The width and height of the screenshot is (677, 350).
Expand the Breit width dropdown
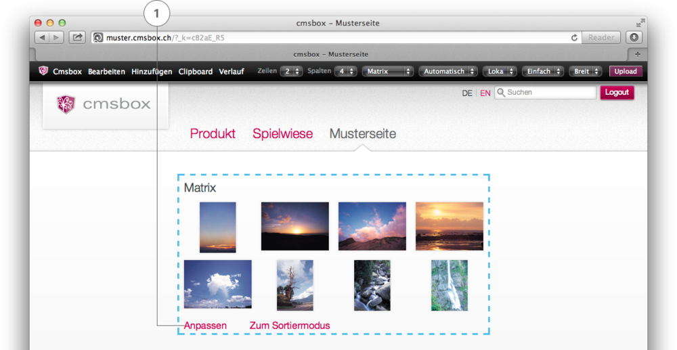coord(586,71)
